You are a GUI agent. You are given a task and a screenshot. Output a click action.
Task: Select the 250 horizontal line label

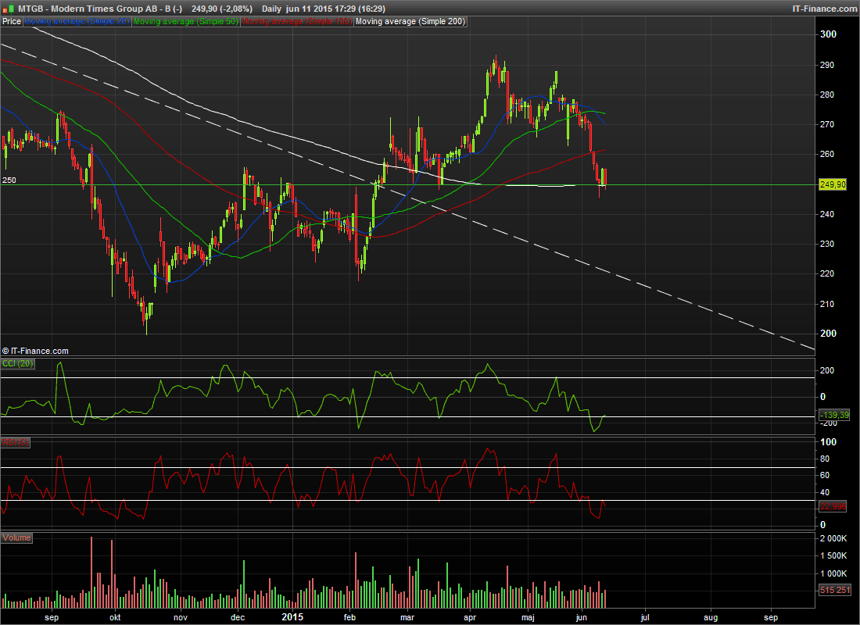[x=9, y=180]
